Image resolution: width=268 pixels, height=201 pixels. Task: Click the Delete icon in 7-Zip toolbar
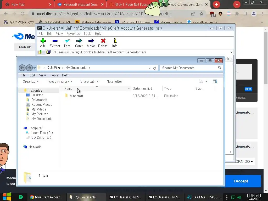click(x=103, y=41)
